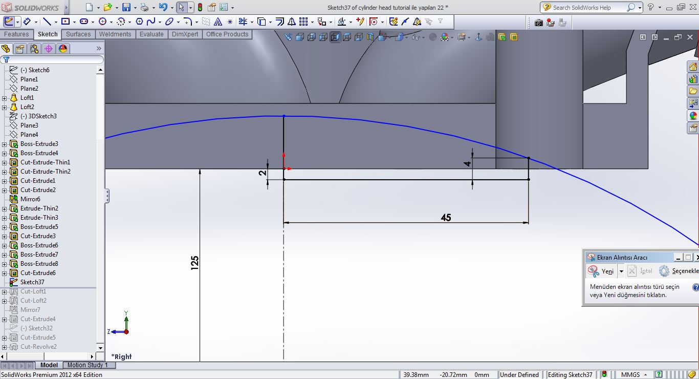Open the Line tool dropdown arrow
Viewport: 699px width, 379px height.
[x=55, y=22]
